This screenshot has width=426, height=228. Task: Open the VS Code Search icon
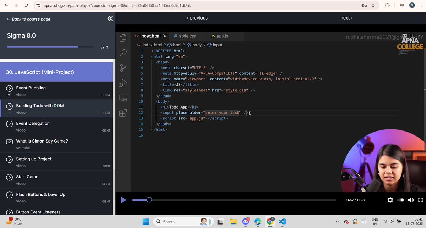pyautogui.click(x=123, y=52)
